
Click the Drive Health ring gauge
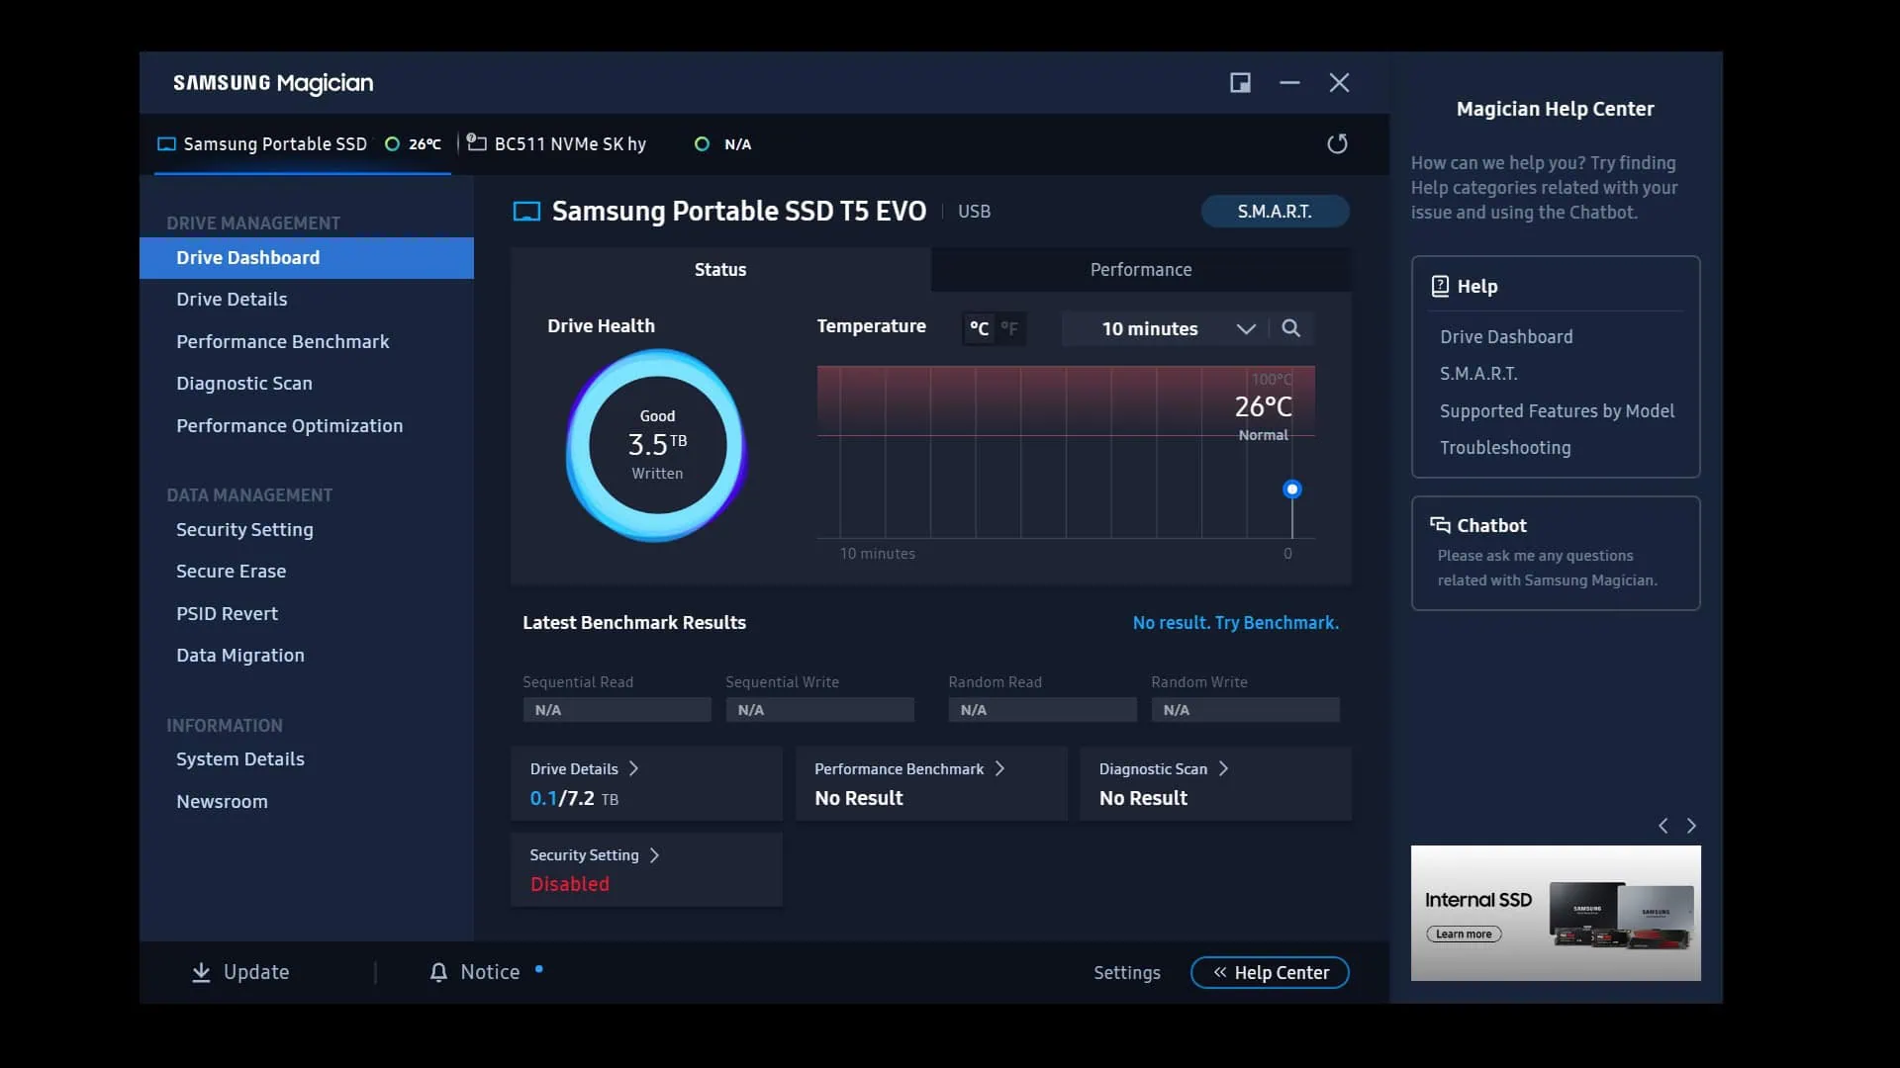pyautogui.click(x=657, y=445)
